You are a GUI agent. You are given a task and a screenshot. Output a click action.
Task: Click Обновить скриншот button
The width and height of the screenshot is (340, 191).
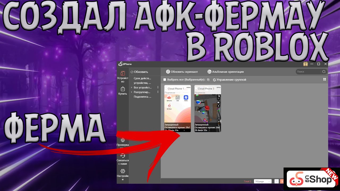coord(182,72)
